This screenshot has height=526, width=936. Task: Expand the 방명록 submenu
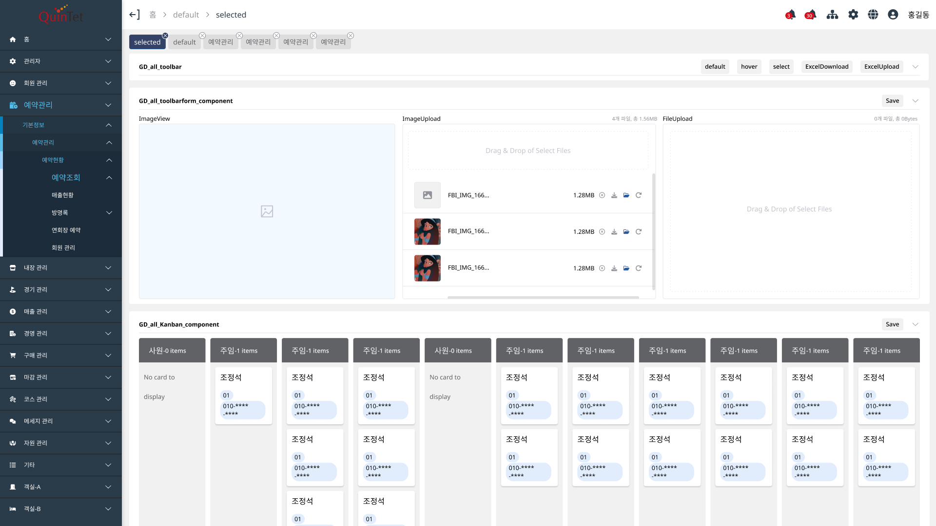click(x=109, y=213)
